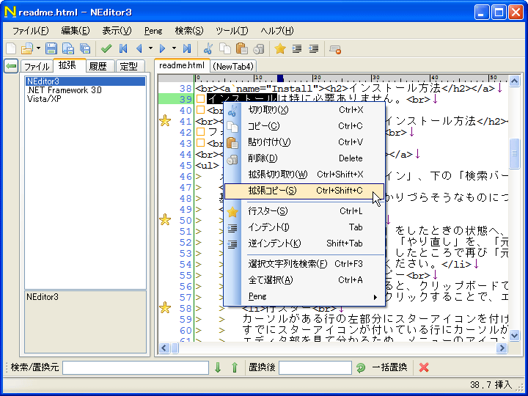This screenshot has height=396, width=528.
Task: Click the Delete toolbar icon
Action: (x=259, y=49)
